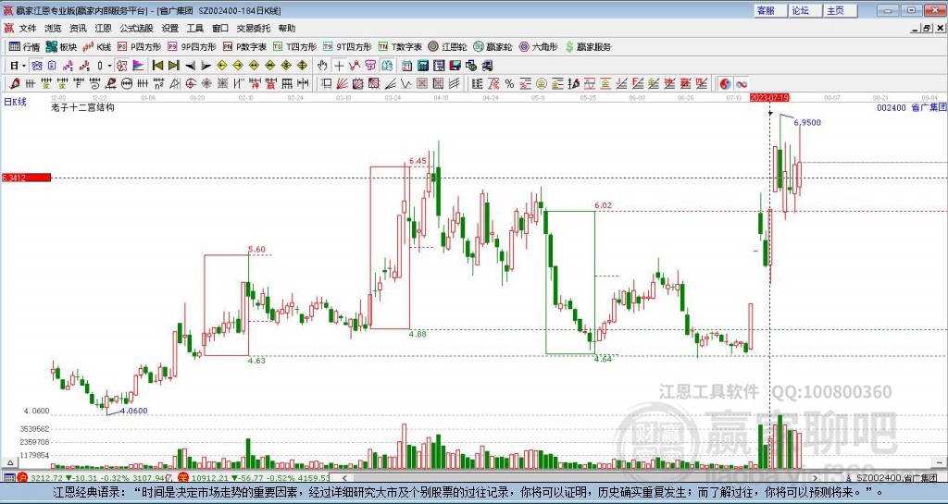Screen dimensions: 948x504
Task: Click the 主页 homepage button
Action: click(x=841, y=10)
